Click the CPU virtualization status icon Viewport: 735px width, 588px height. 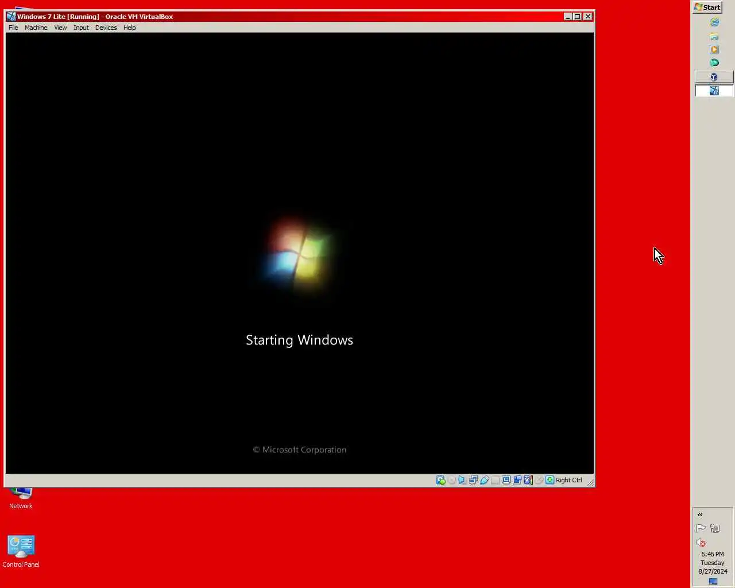coord(528,480)
